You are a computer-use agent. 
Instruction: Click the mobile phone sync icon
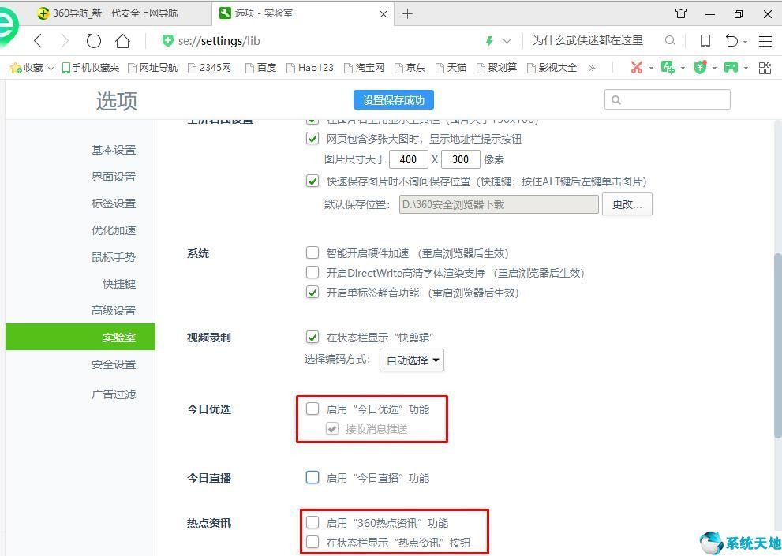pos(705,40)
